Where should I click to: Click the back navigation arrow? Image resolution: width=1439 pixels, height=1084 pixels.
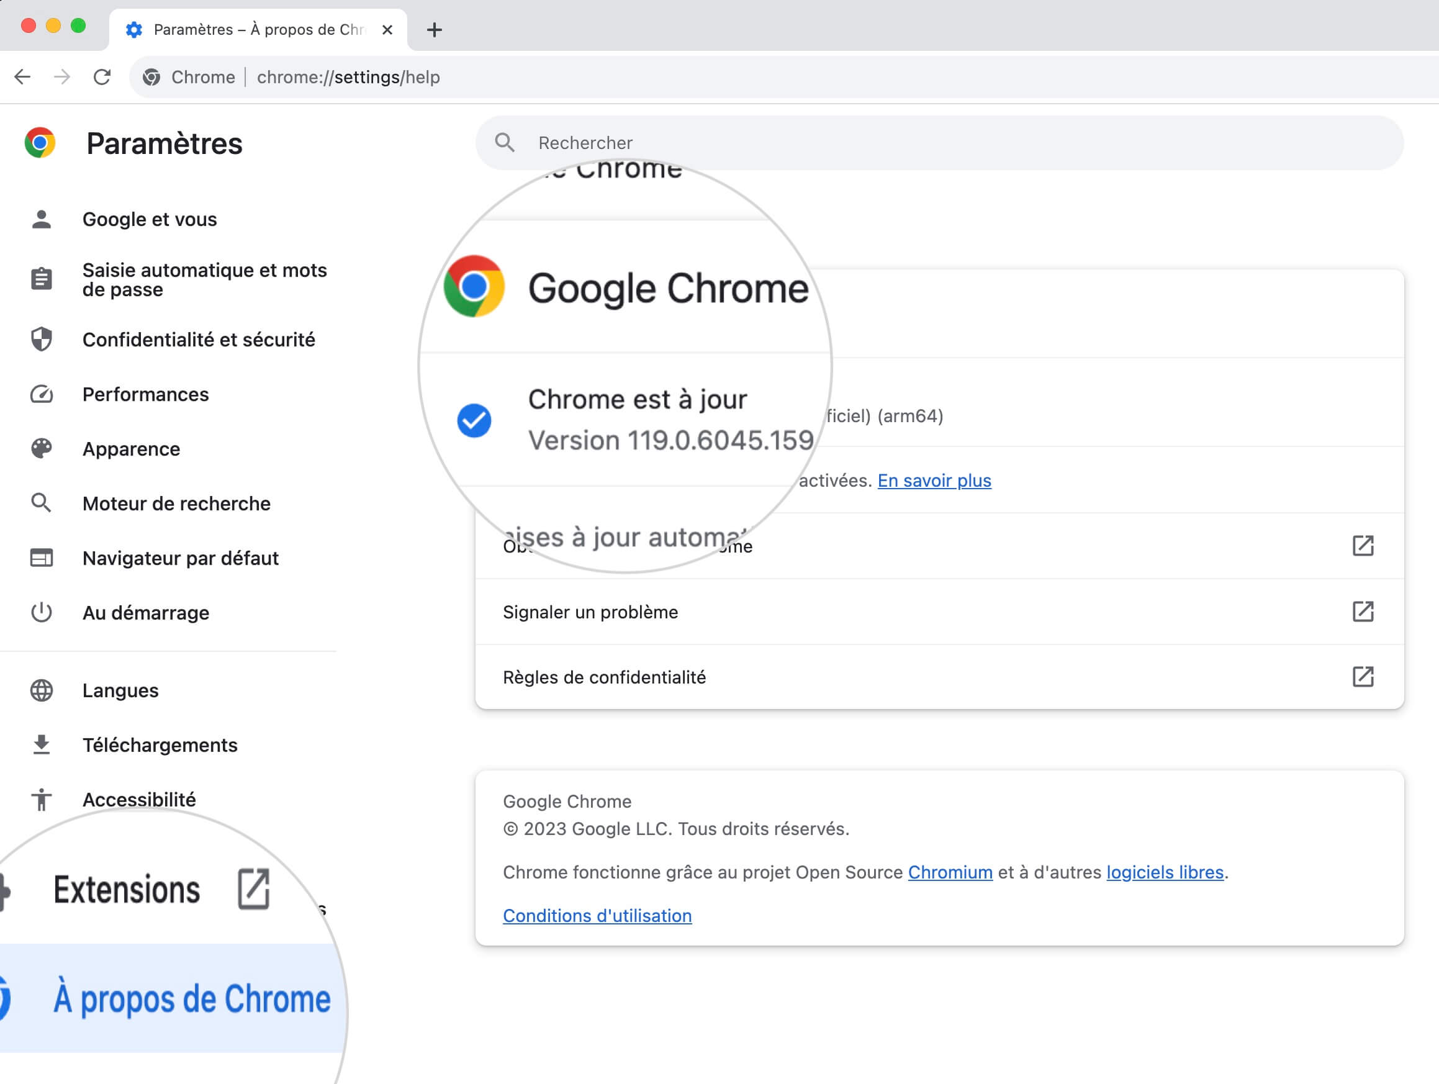[x=22, y=77]
